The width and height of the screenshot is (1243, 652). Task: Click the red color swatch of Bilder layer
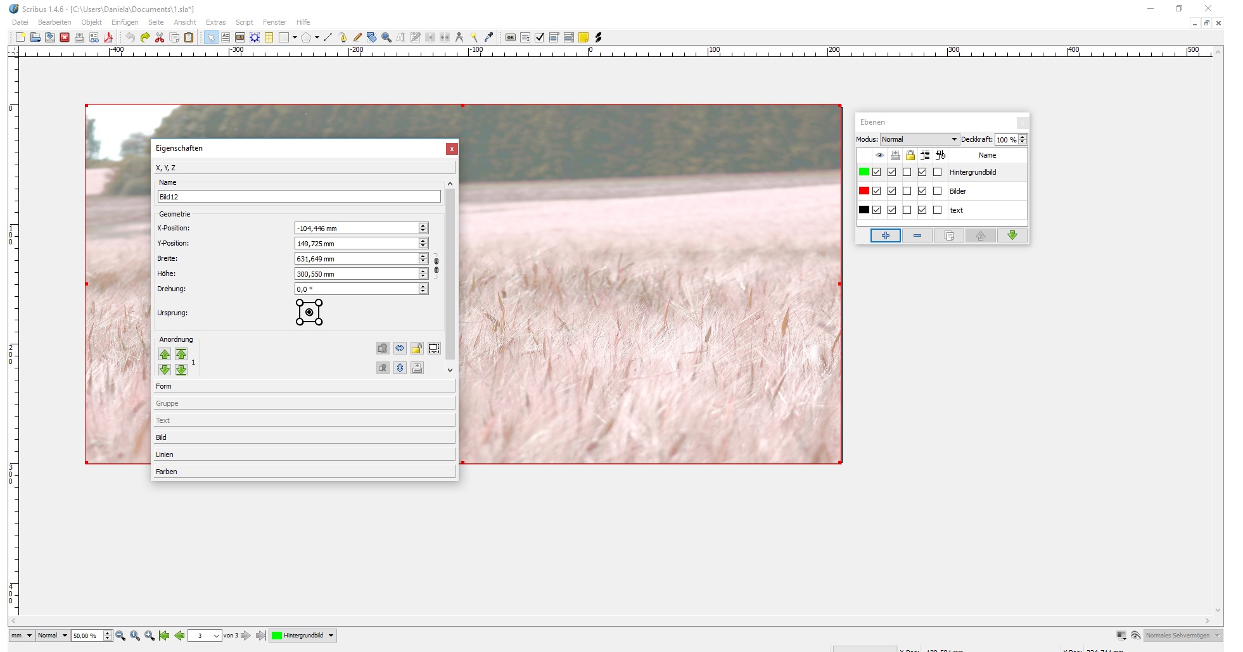[864, 191]
